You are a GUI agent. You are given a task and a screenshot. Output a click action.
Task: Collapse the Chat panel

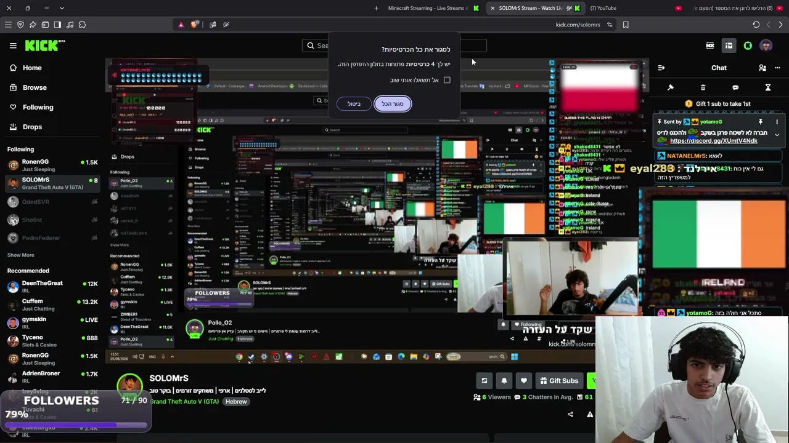point(661,68)
